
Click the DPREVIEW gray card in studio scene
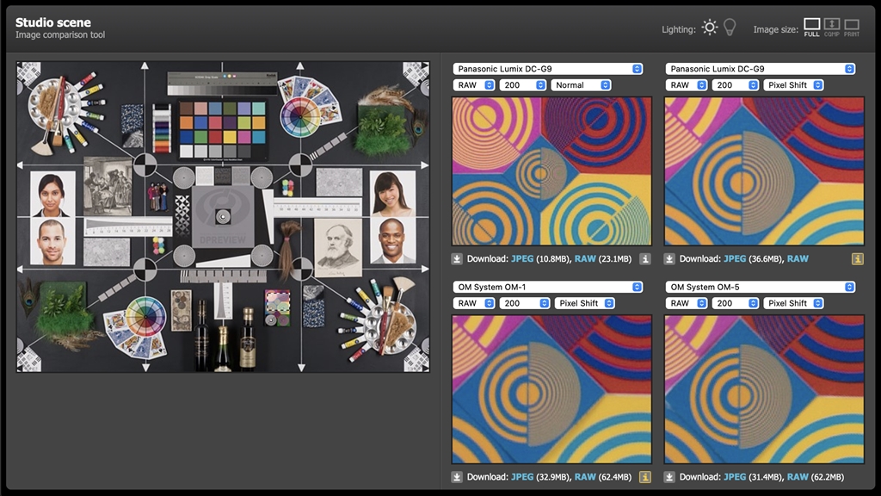coord(223,216)
